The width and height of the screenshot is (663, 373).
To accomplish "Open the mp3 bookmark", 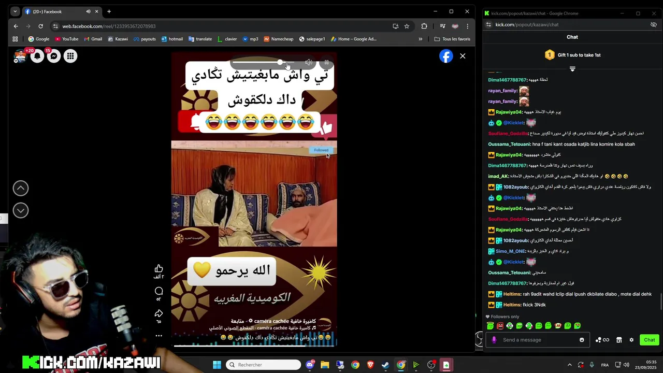I will tap(250, 39).
